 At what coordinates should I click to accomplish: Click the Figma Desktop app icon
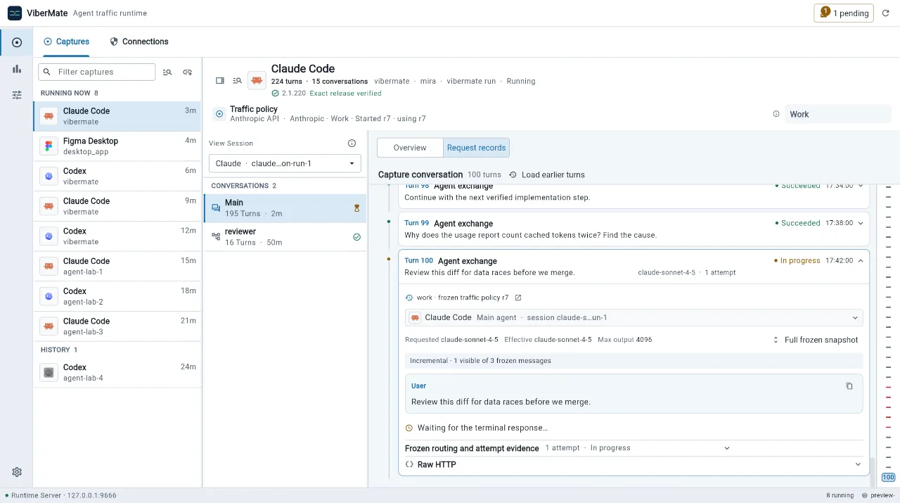coord(49,146)
